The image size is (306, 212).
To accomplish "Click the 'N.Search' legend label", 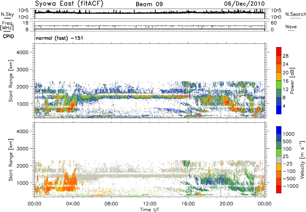I will point(295,14).
